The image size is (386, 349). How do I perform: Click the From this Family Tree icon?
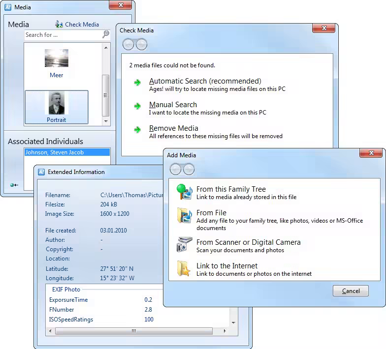[184, 192]
